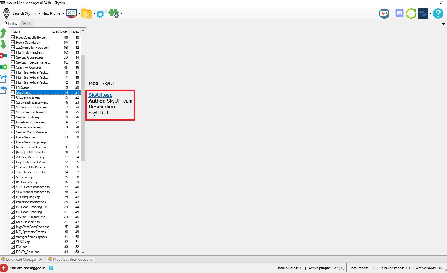
Task: Sort by the Index column header
Action: pyautogui.click(x=75, y=31)
